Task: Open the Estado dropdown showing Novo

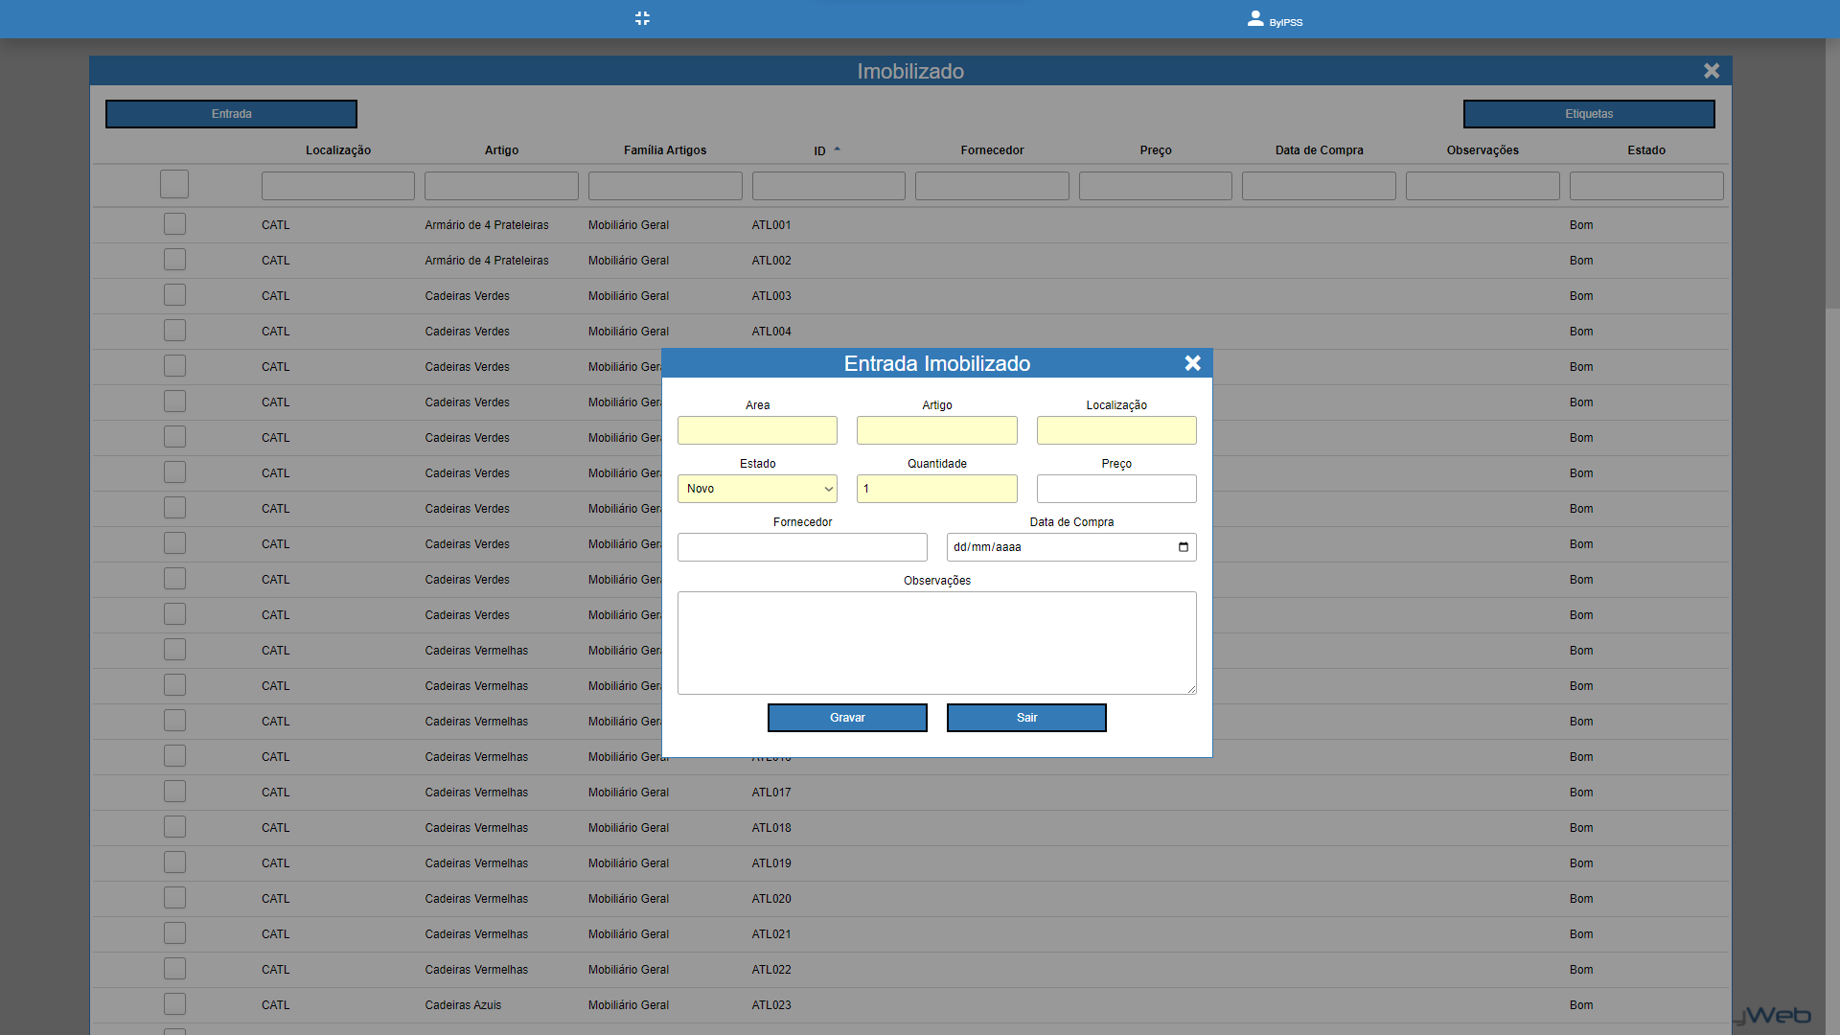Action: click(757, 489)
